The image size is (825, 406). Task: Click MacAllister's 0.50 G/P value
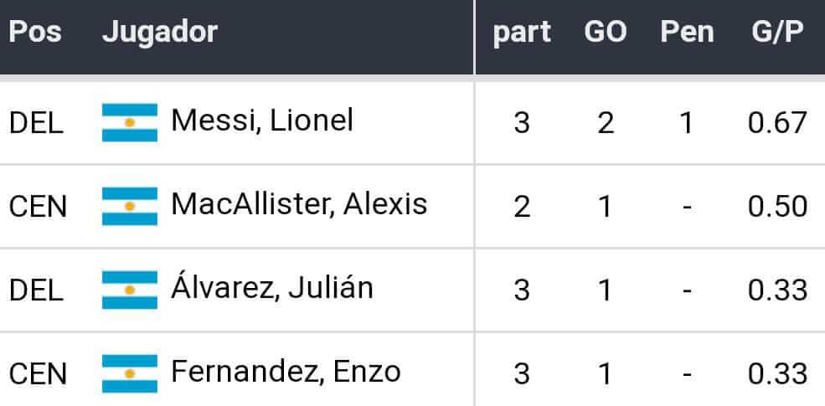pos(776,206)
